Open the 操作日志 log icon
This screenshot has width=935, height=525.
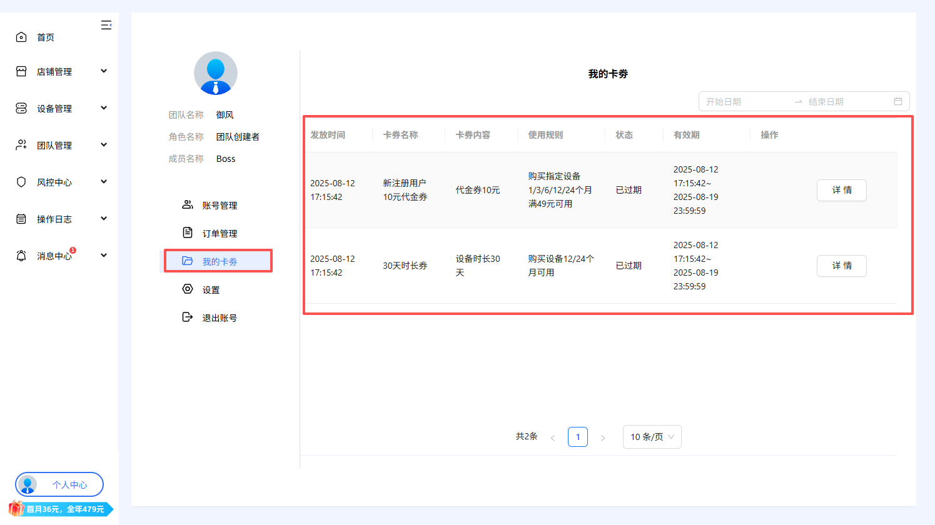click(x=21, y=218)
